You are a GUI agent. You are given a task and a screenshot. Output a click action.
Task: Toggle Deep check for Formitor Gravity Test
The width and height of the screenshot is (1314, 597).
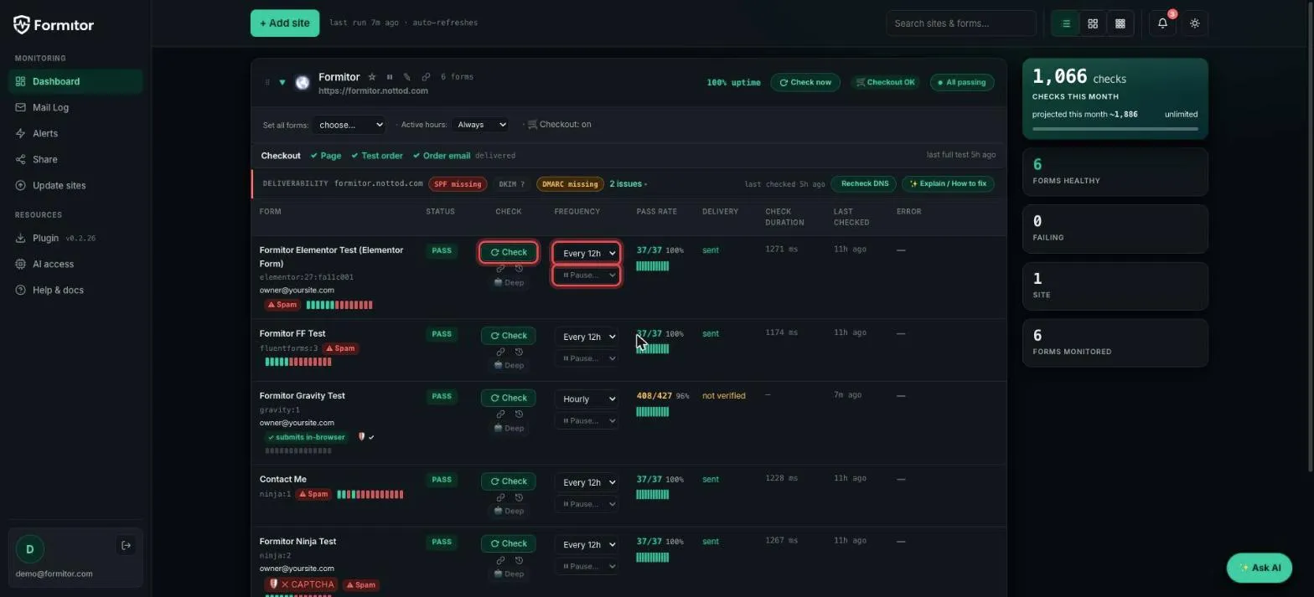point(509,429)
